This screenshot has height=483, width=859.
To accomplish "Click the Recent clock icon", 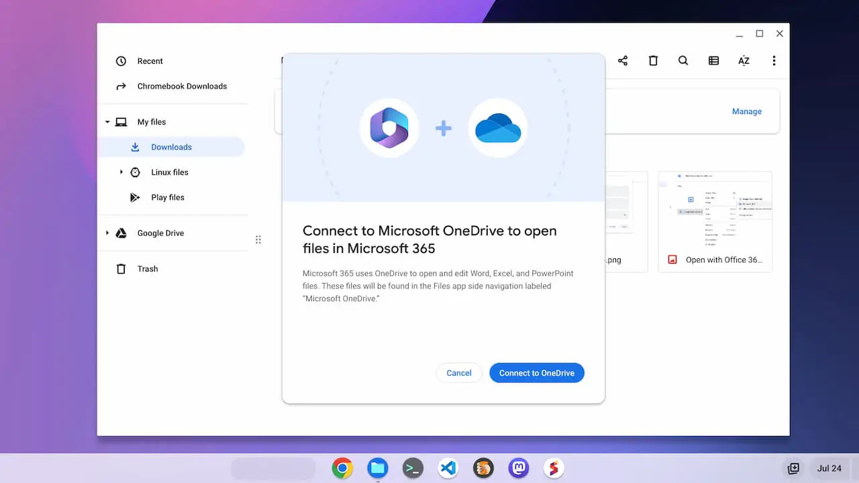I will [x=121, y=61].
